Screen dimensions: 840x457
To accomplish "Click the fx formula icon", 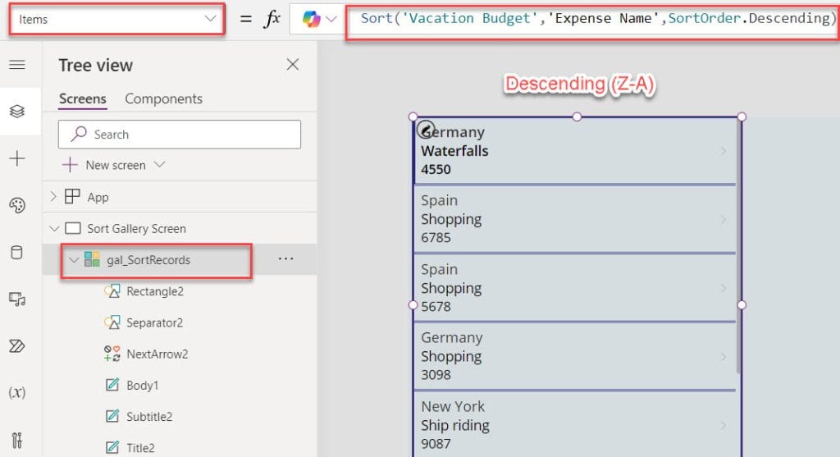I will coord(272,20).
